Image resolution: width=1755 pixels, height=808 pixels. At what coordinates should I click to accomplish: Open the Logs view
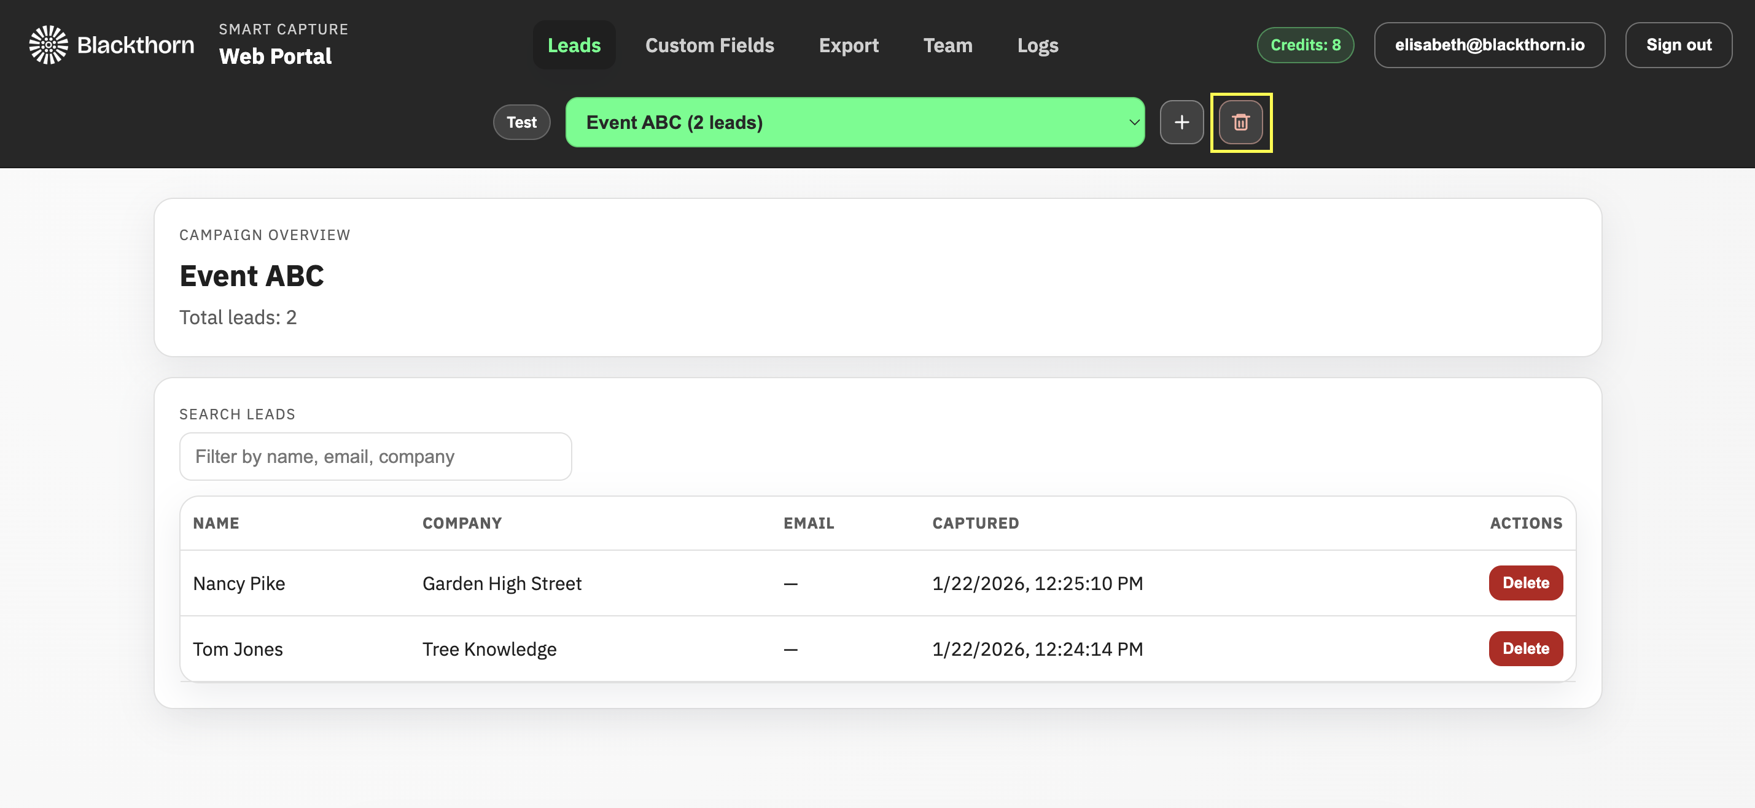click(1038, 45)
